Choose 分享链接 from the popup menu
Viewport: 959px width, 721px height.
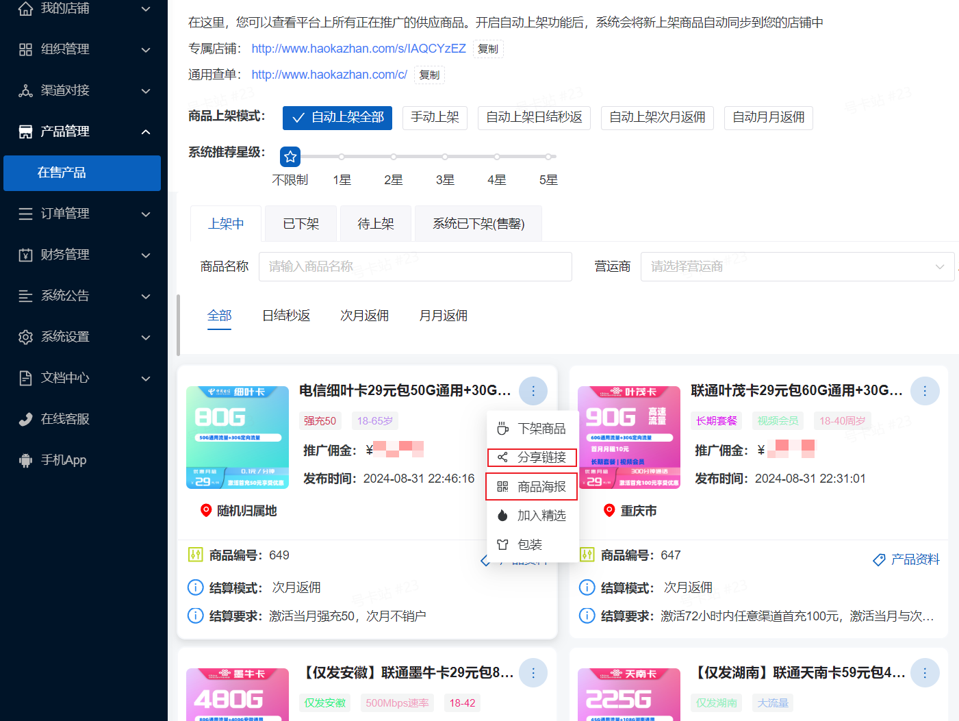pos(533,457)
